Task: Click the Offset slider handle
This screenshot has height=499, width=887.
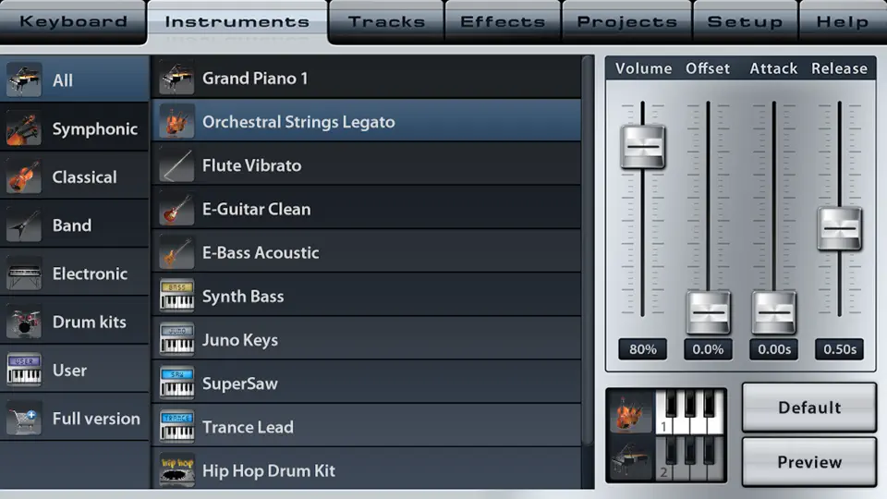Action: pyautogui.click(x=709, y=312)
